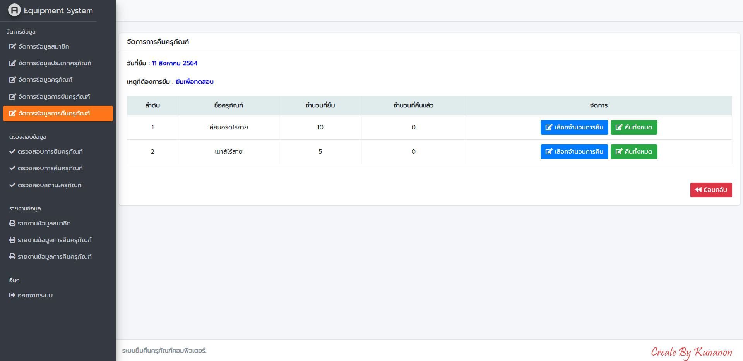Open รายงานข้อมูลการคืนครุภัณฑ์ report

point(55,257)
